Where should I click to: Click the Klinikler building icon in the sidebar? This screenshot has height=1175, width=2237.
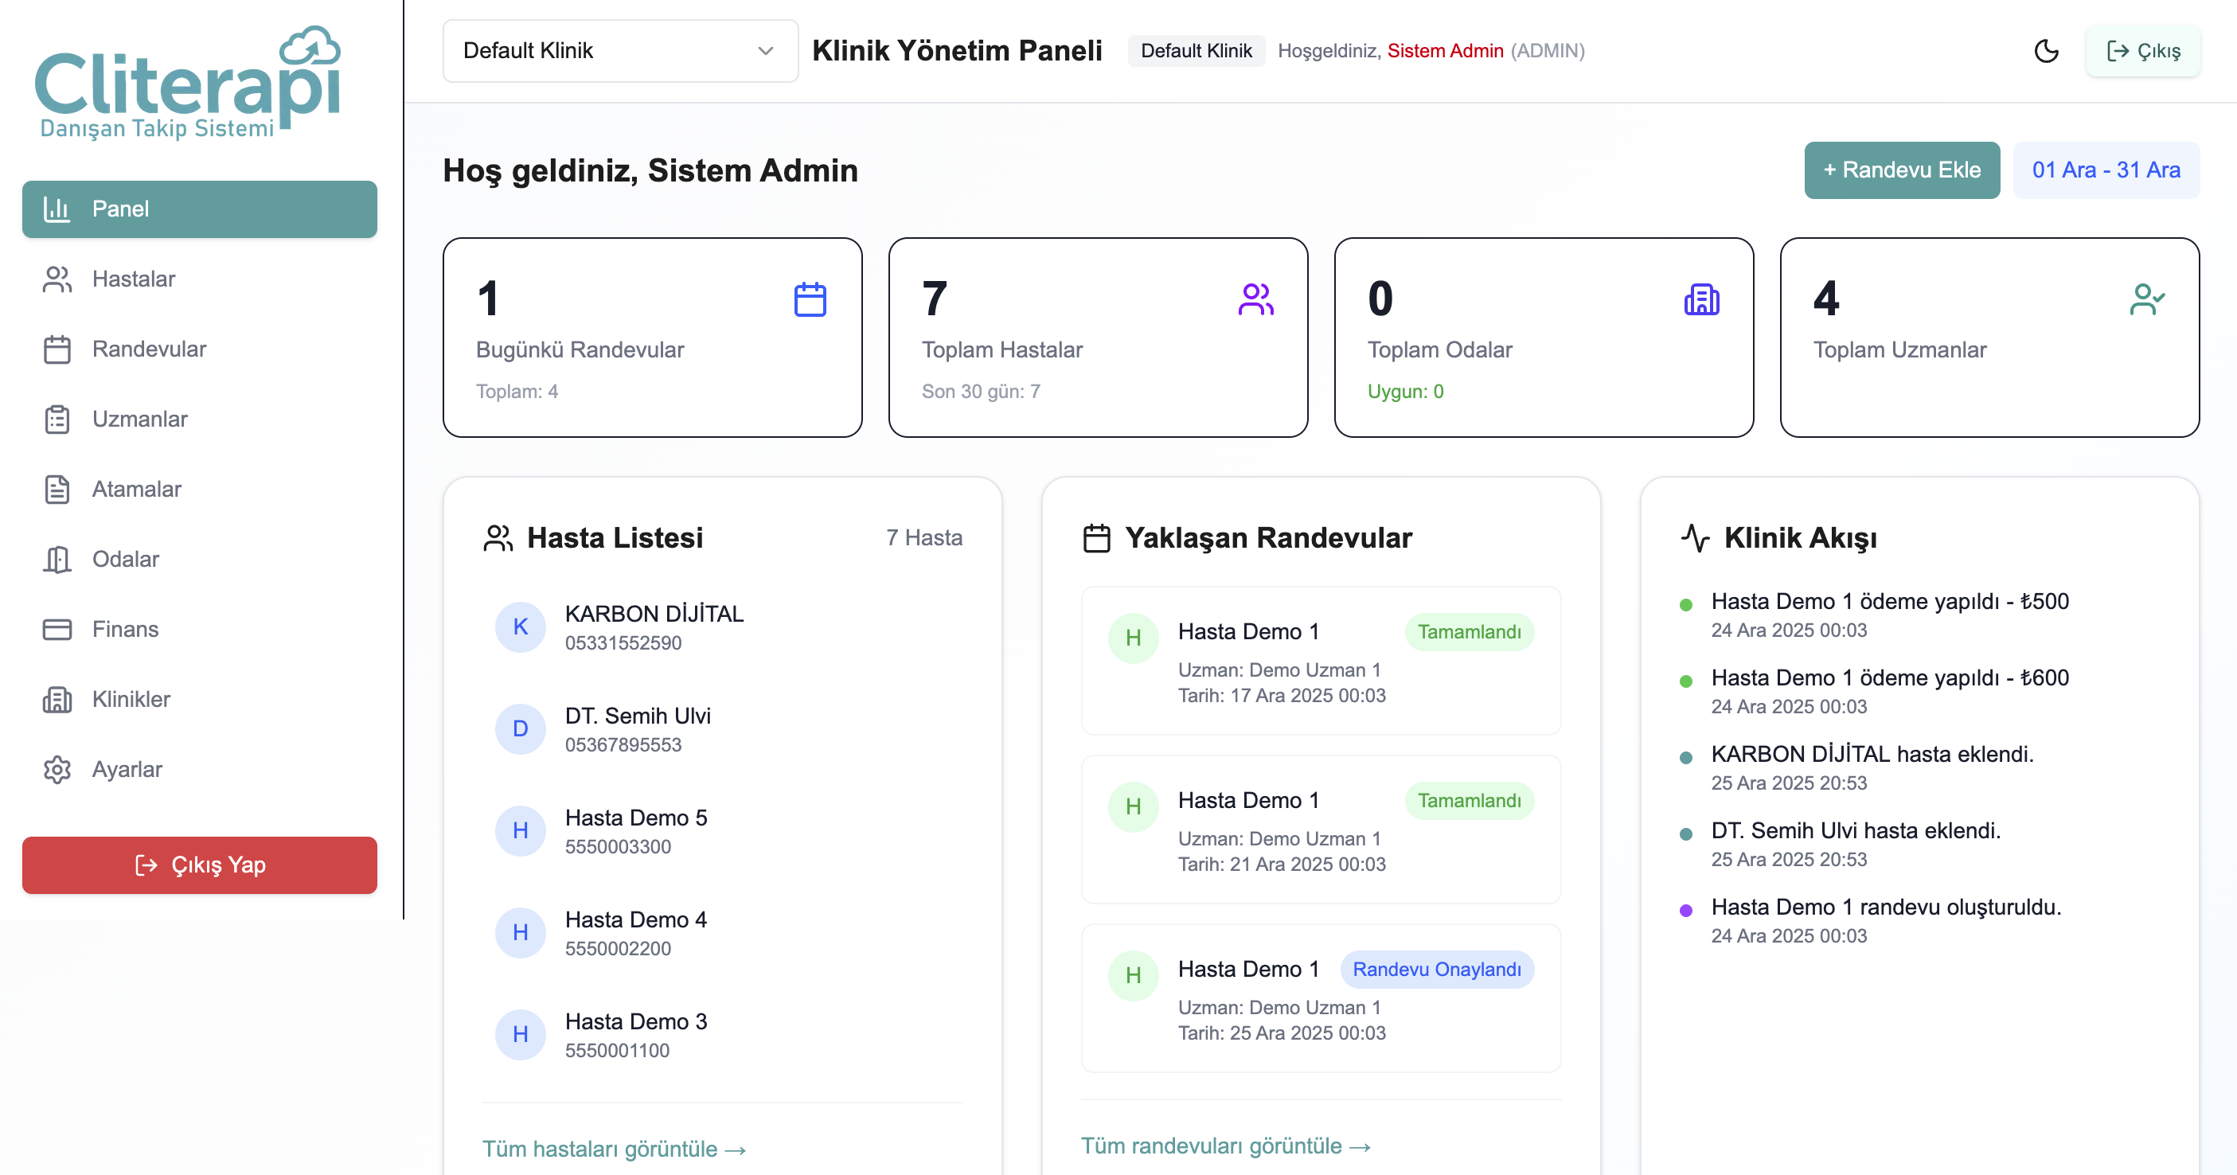tap(57, 700)
